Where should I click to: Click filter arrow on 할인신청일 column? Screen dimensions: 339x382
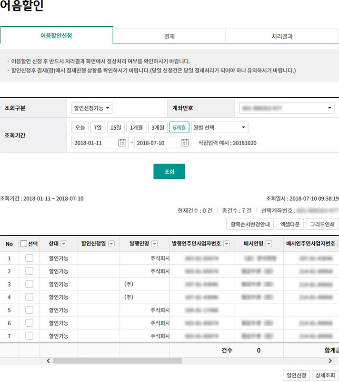pos(112,244)
